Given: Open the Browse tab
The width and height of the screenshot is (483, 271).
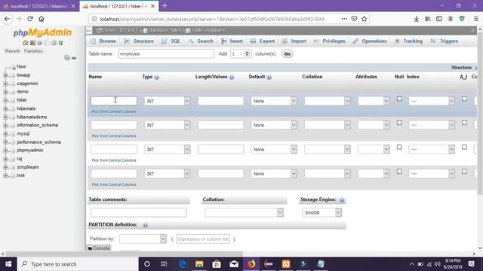Looking at the screenshot, I should tap(103, 41).
